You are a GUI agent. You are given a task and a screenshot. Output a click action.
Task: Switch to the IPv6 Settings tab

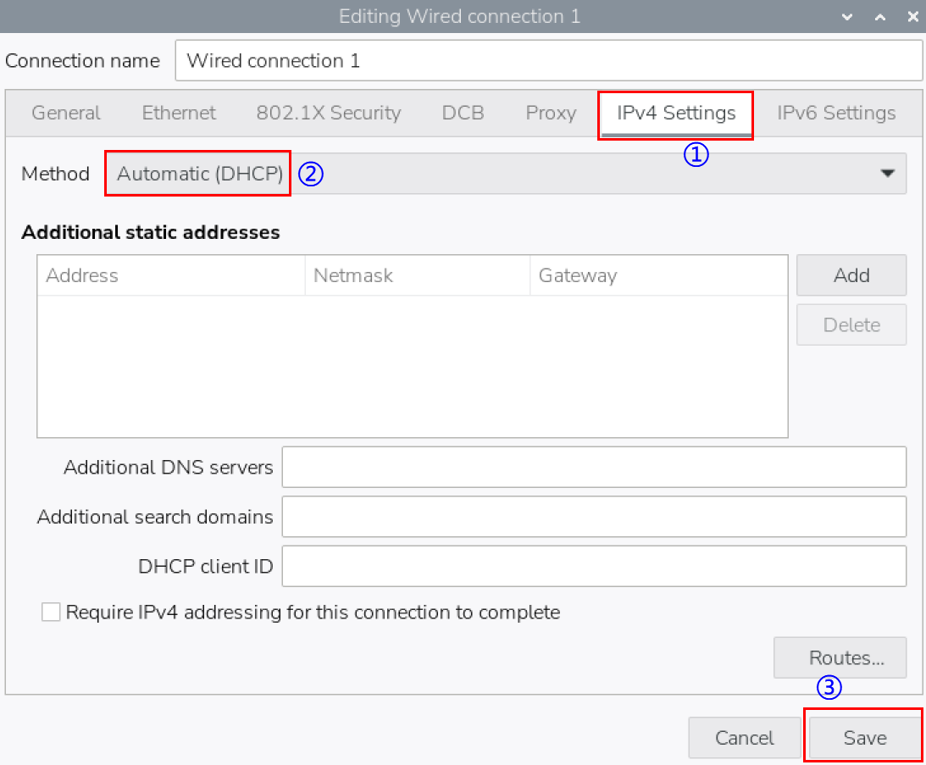pyautogui.click(x=836, y=114)
